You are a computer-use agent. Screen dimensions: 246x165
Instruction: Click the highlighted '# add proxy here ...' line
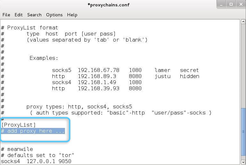[33, 131]
